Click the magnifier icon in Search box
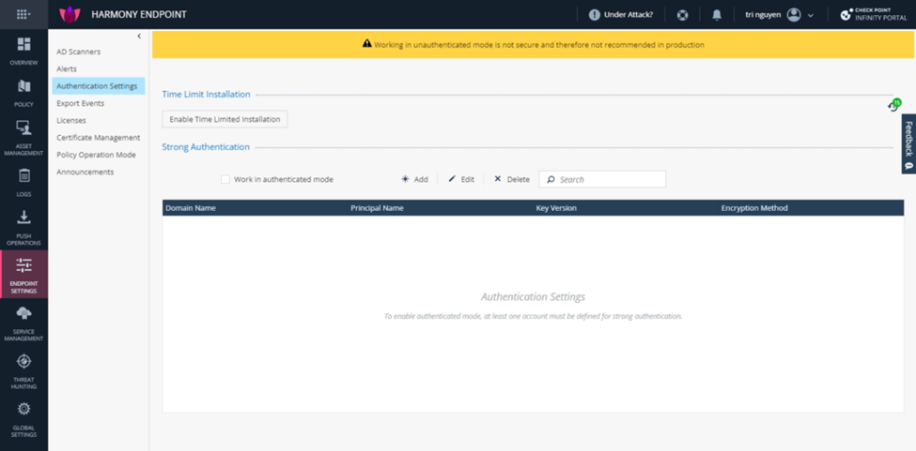 [x=551, y=179]
